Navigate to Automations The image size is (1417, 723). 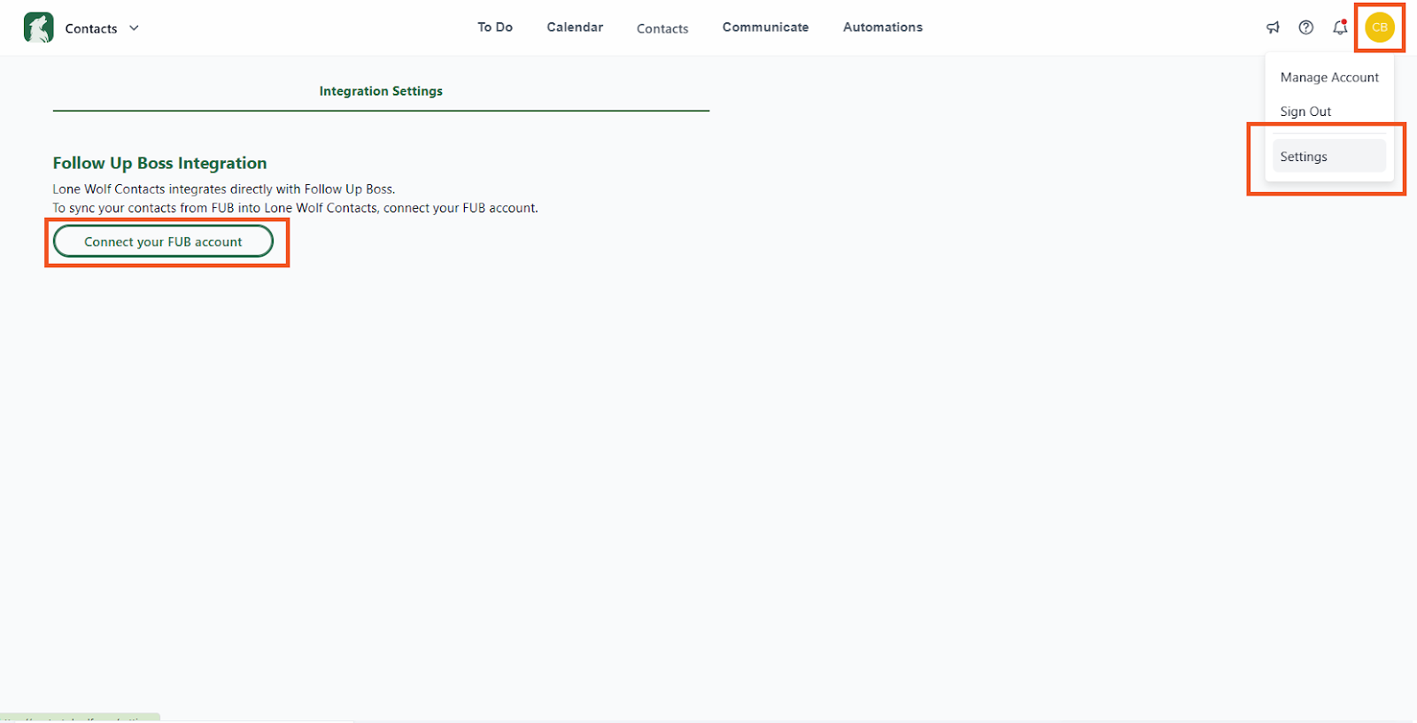(882, 27)
